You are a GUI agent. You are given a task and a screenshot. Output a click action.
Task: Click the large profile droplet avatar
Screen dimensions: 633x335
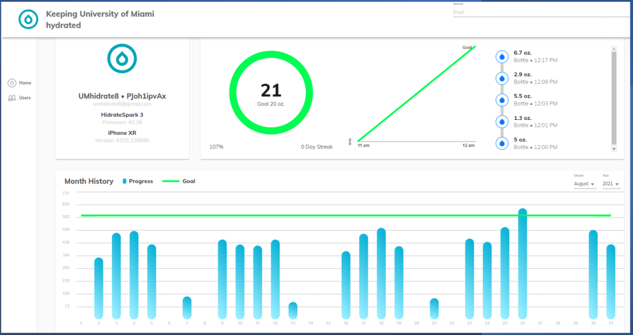point(122,59)
